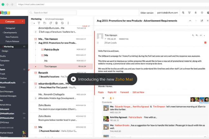
Task: Click the Reply link below the email
Action: pos(101,92)
